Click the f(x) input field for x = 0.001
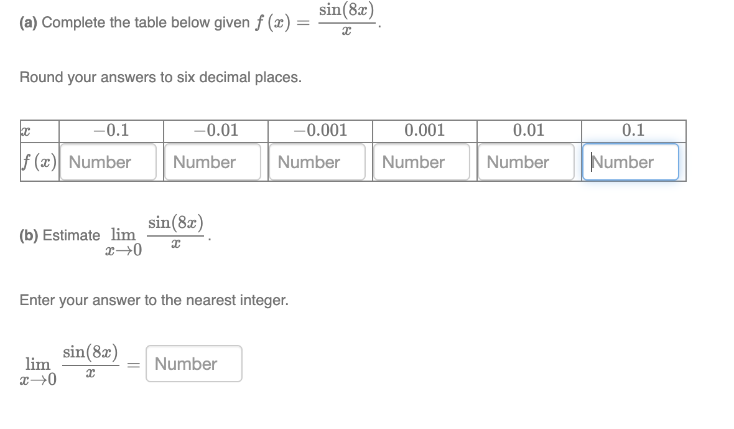Viewport: 734px width, 429px height. 422,162
